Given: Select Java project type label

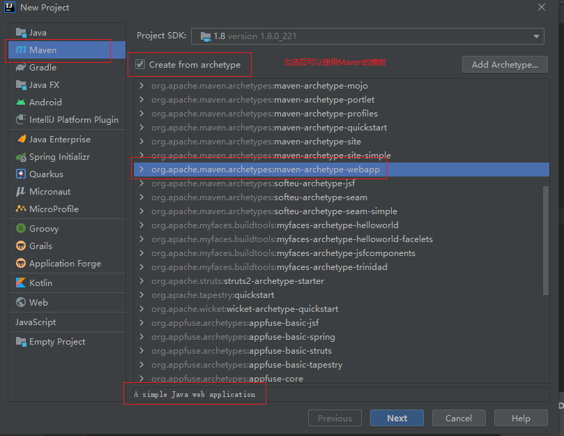Looking at the screenshot, I should click(38, 33).
